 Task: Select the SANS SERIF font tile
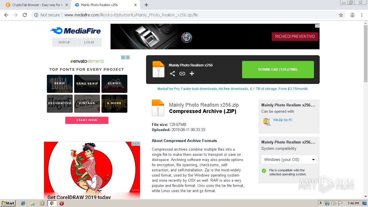tap(87, 84)
